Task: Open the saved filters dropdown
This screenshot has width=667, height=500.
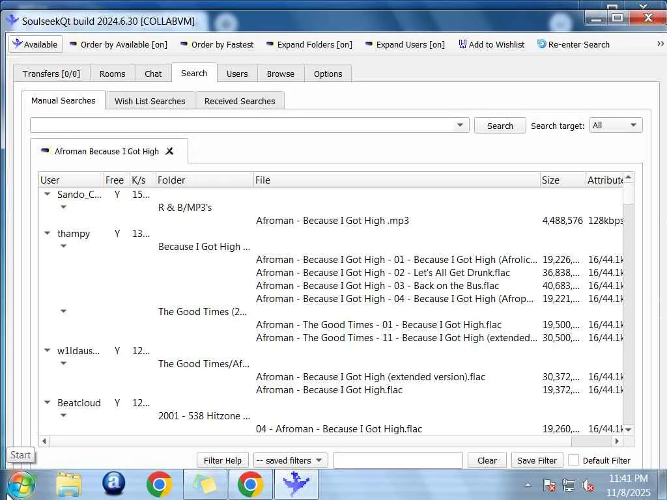Action: click(290, 460)
